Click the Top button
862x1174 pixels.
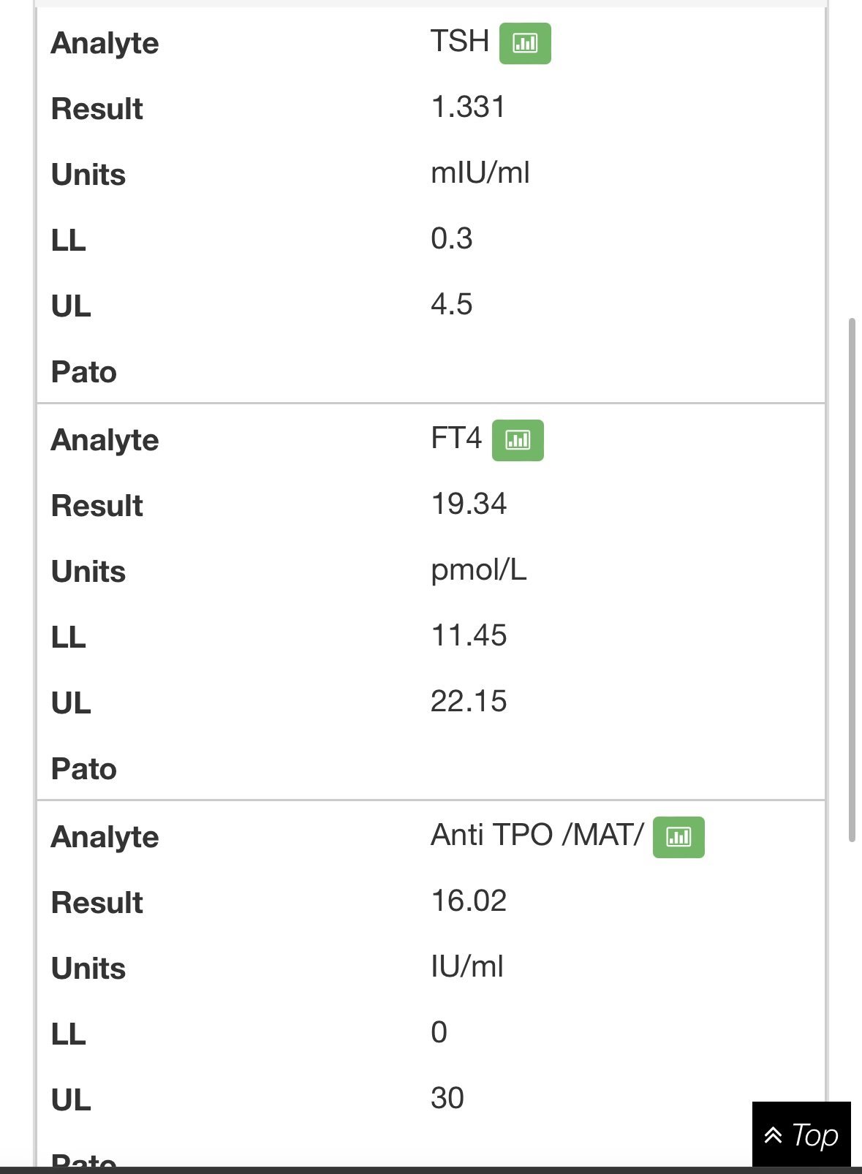point(801,1135)
